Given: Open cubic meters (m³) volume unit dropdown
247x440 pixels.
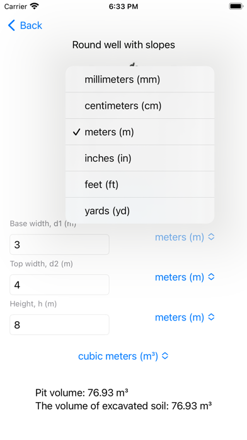Looking at the screenshot, I should click(123, 356).
